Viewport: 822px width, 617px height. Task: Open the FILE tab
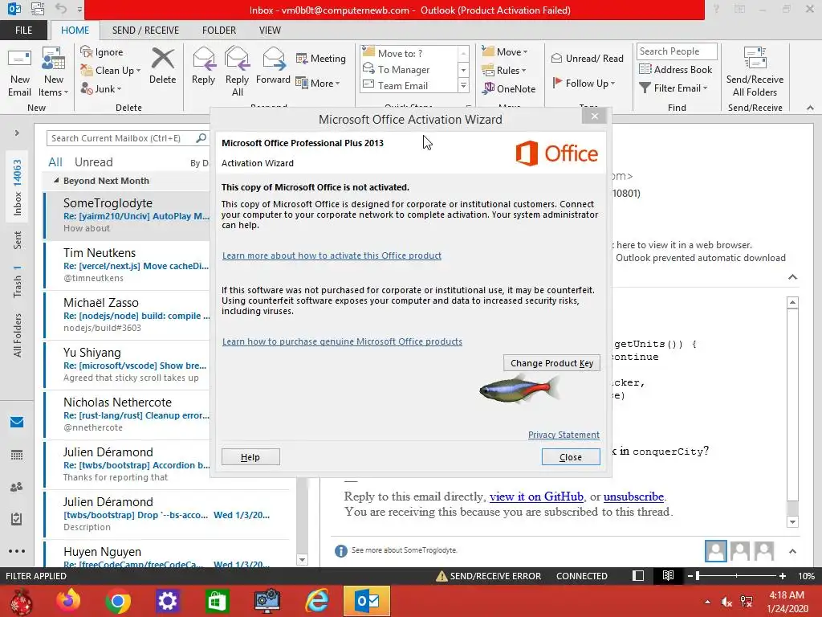click(23, 30)
